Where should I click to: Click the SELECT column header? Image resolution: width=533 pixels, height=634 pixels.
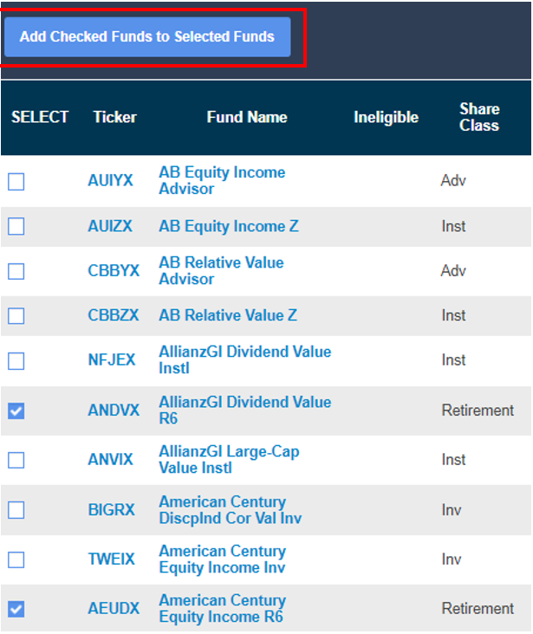(40, 117)
